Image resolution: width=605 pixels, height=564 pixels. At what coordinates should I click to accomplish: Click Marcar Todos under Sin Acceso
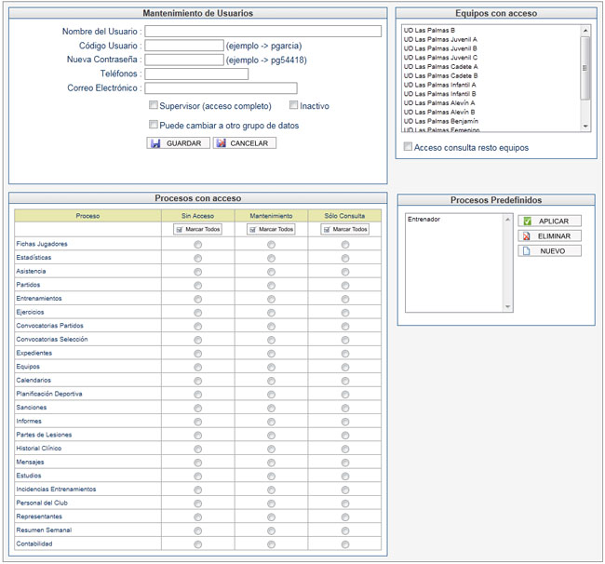tap(197, 229)
